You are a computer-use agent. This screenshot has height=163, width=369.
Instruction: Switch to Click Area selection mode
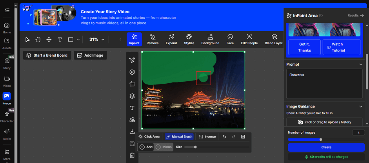click(x=149, y=136)
